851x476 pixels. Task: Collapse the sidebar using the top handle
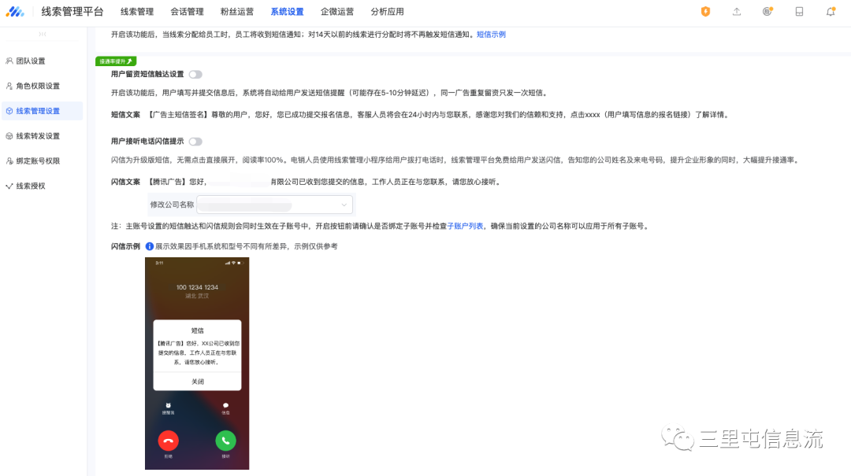click(x=43, y=35)
